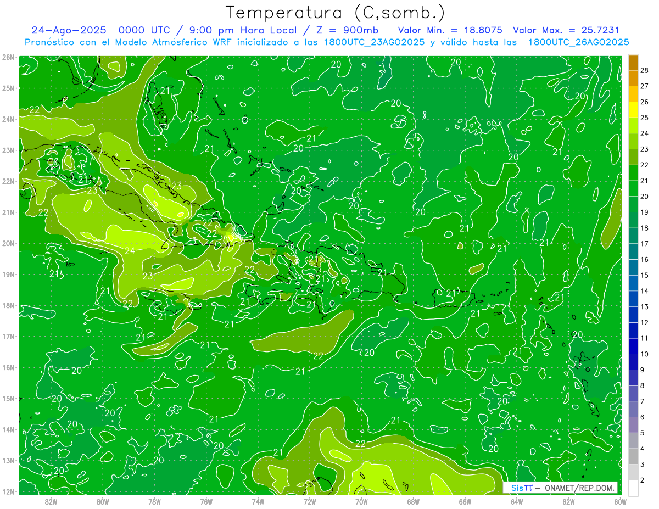This screenshot has height=509, width=659.
Task: Click the 80W longitude axis label
Action: (103, 501)
